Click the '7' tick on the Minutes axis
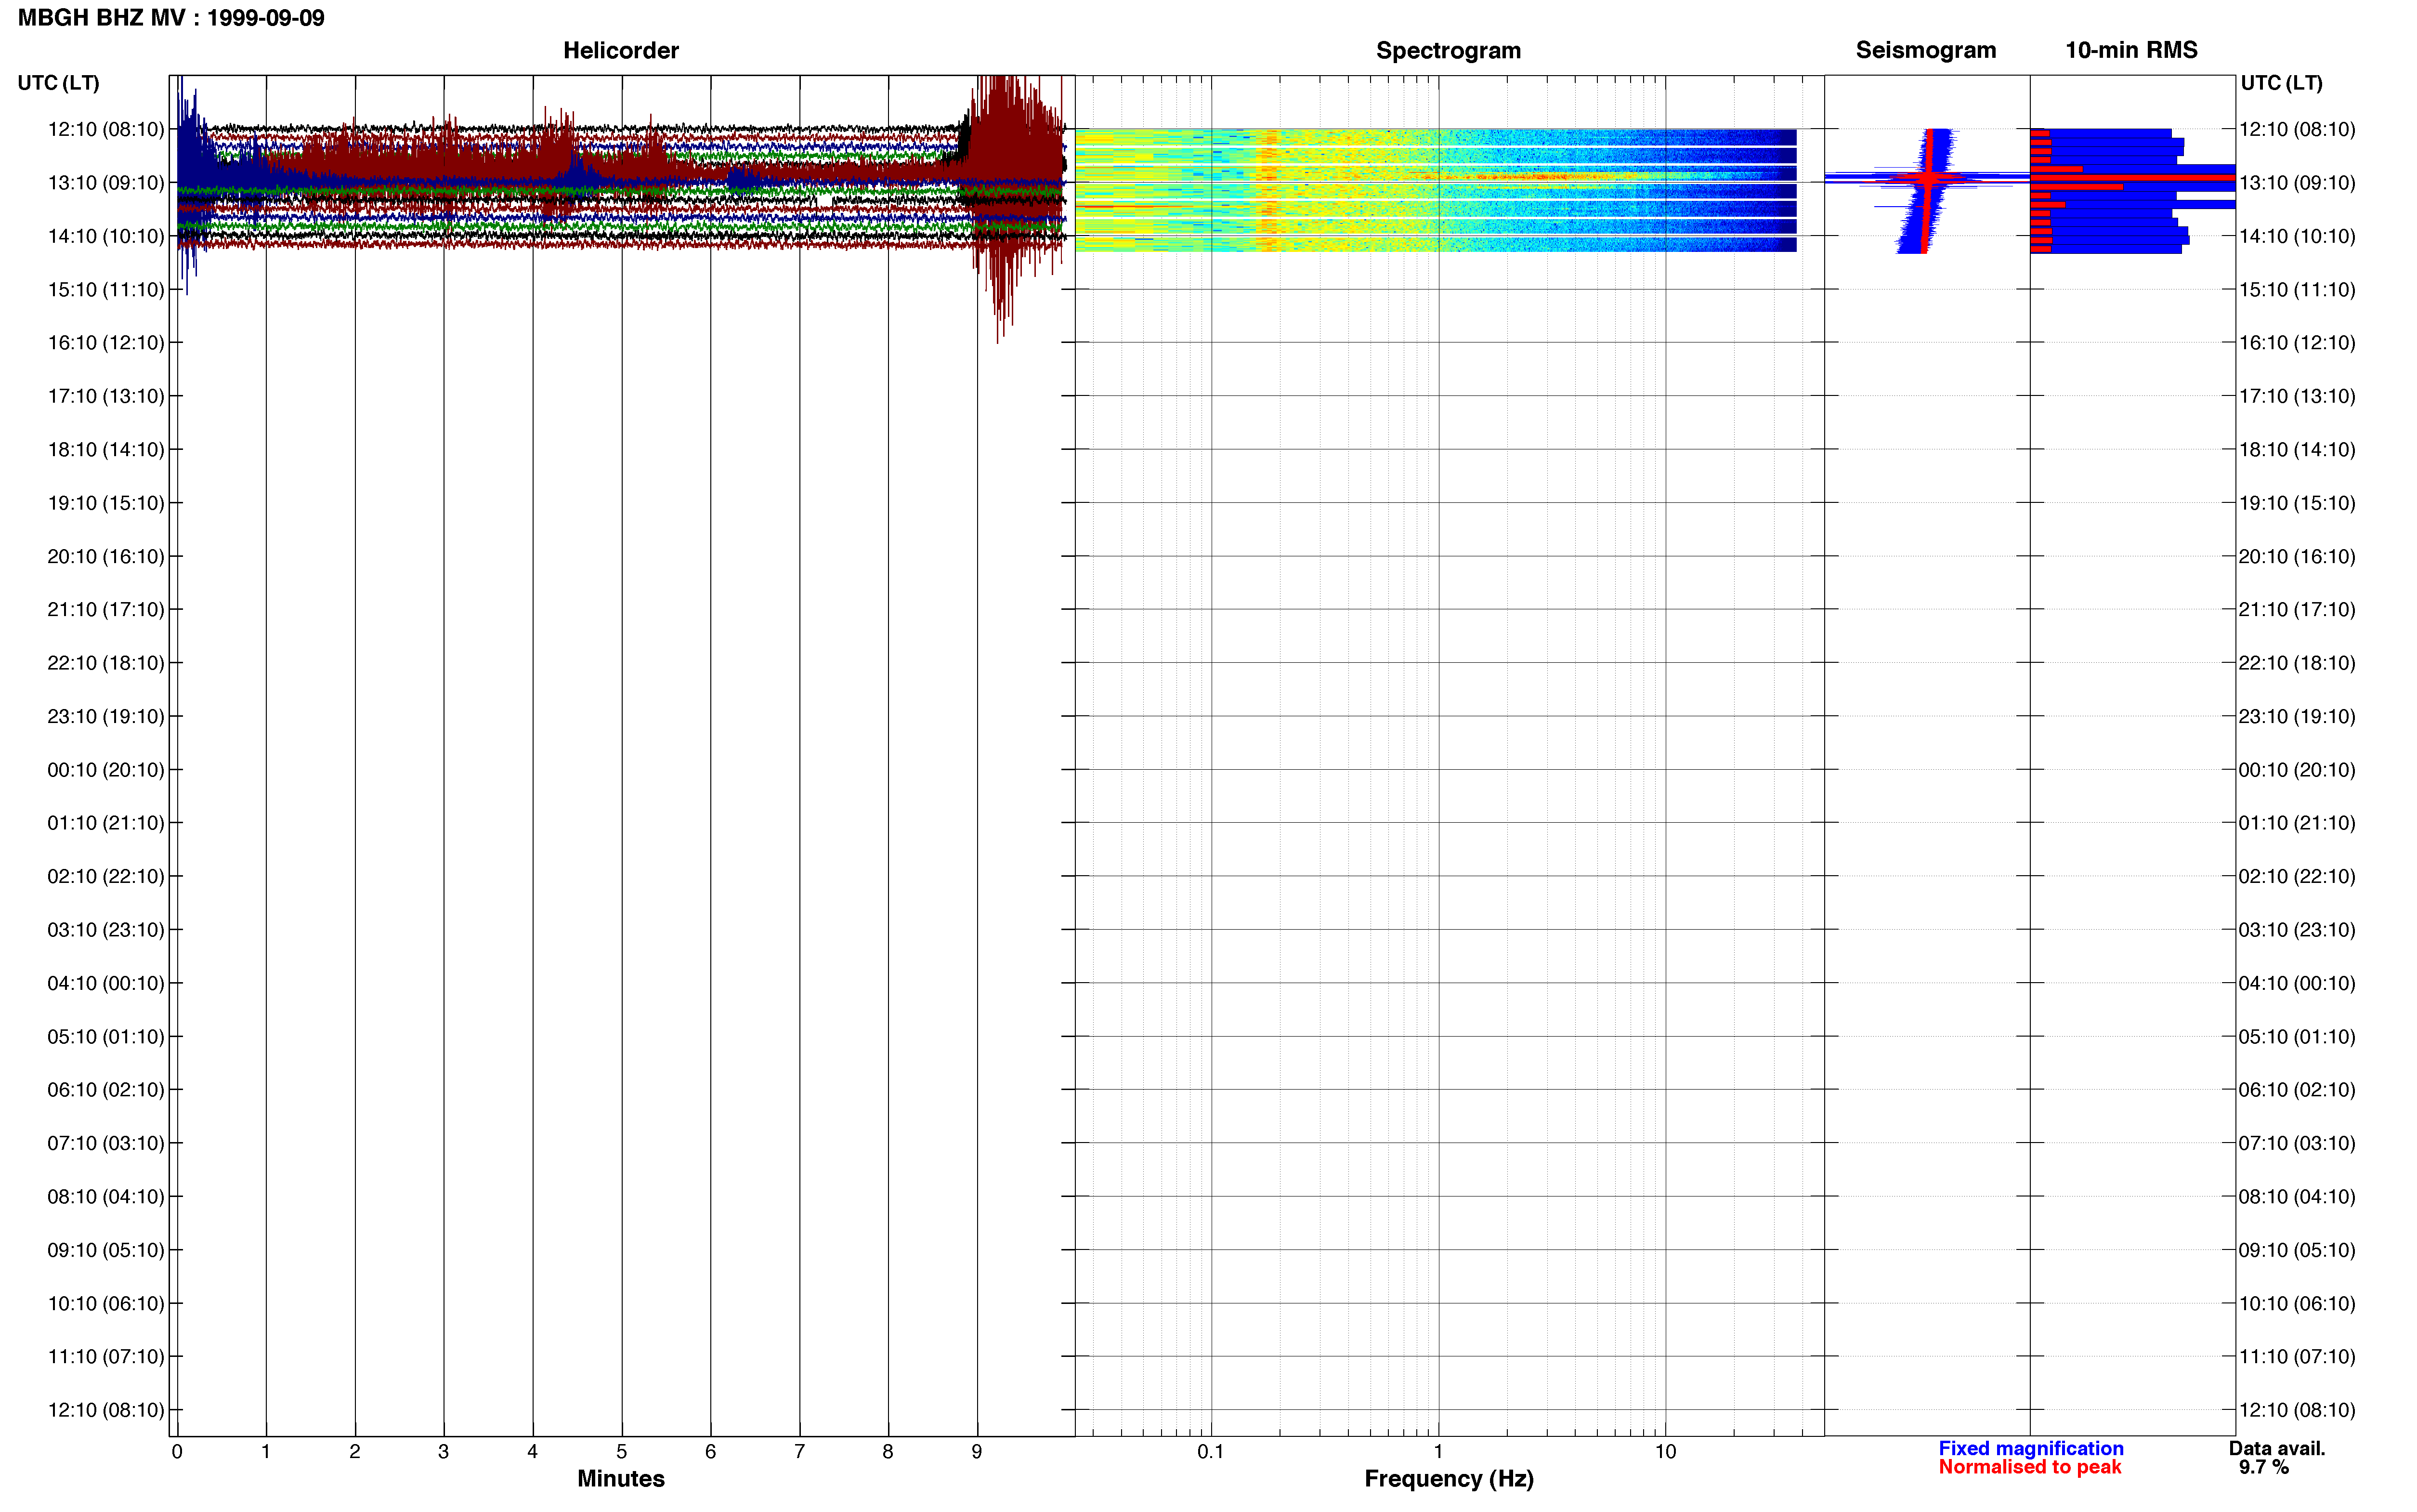Viewport: 2417px width, 1512px height. [x=800, y=1452]
